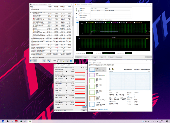Screen dimensions: 170x123
Task: Select GPU 0 in Task Manager sidebar
Action: (98, 104)
